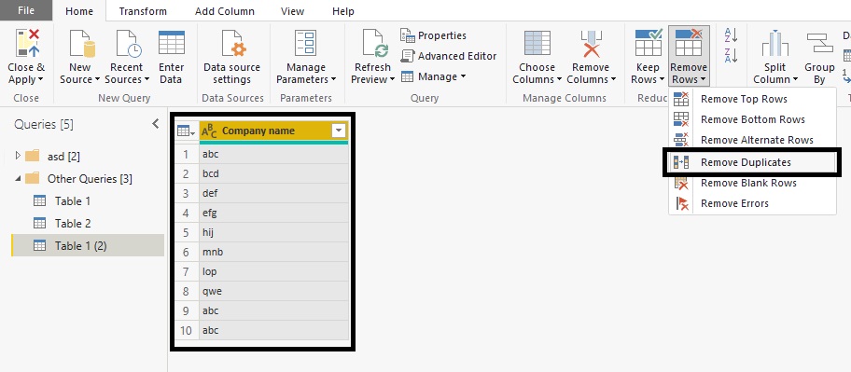Click the ABC data type icon
The width and height of the screenshot is (851, 372).
(x=209, y=131)
